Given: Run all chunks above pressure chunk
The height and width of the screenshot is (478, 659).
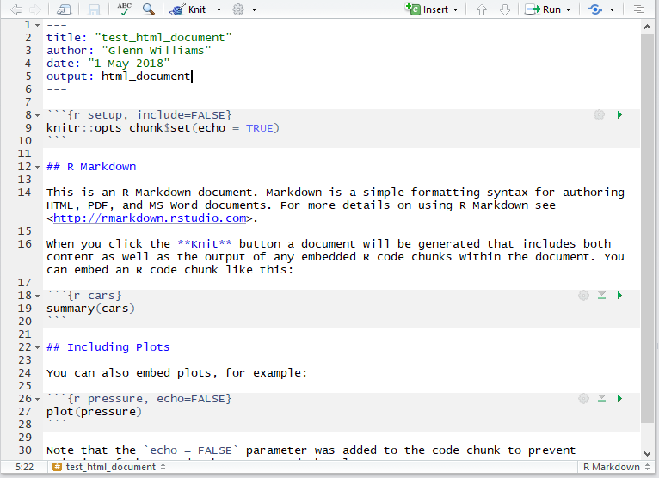Looking at the screenshot, I should click(602, 398).
